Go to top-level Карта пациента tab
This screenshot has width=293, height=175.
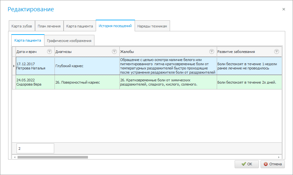[x=79, y=26]
